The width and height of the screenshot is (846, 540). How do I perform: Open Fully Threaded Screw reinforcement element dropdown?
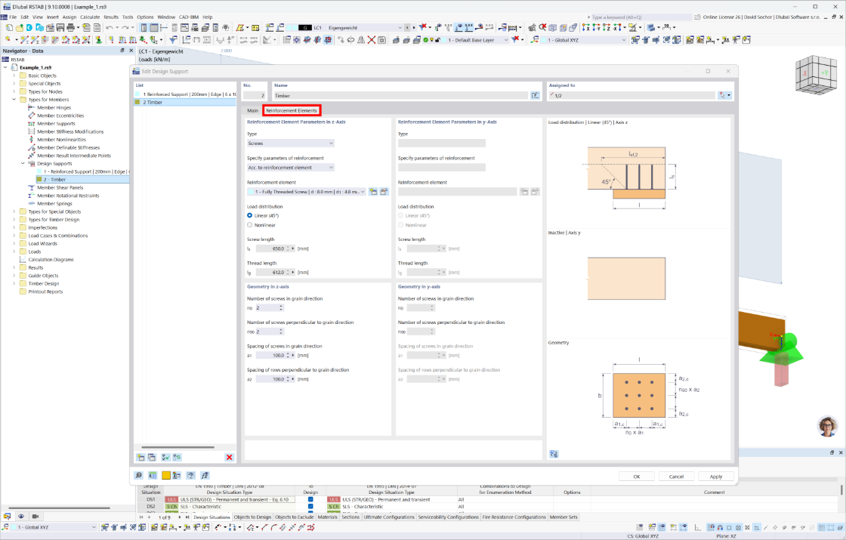(x=307, y=192)
